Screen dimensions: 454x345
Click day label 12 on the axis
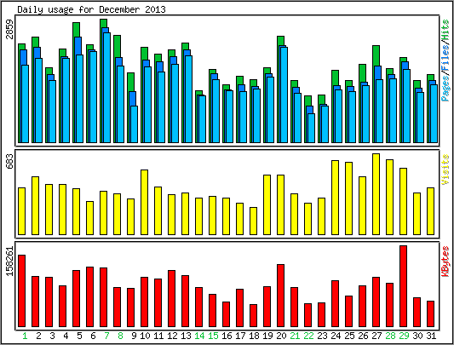click(x=172, y=336)
